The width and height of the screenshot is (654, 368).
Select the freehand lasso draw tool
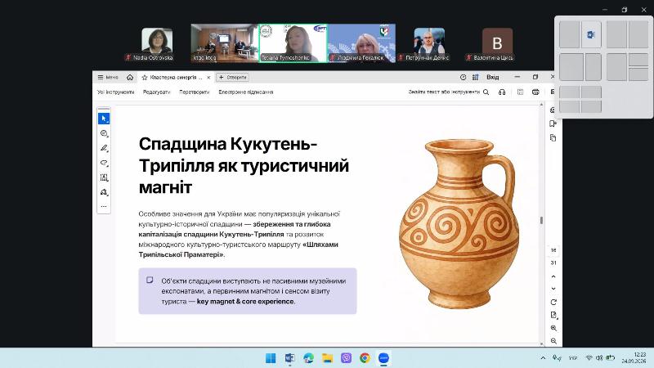click(104, 163)
